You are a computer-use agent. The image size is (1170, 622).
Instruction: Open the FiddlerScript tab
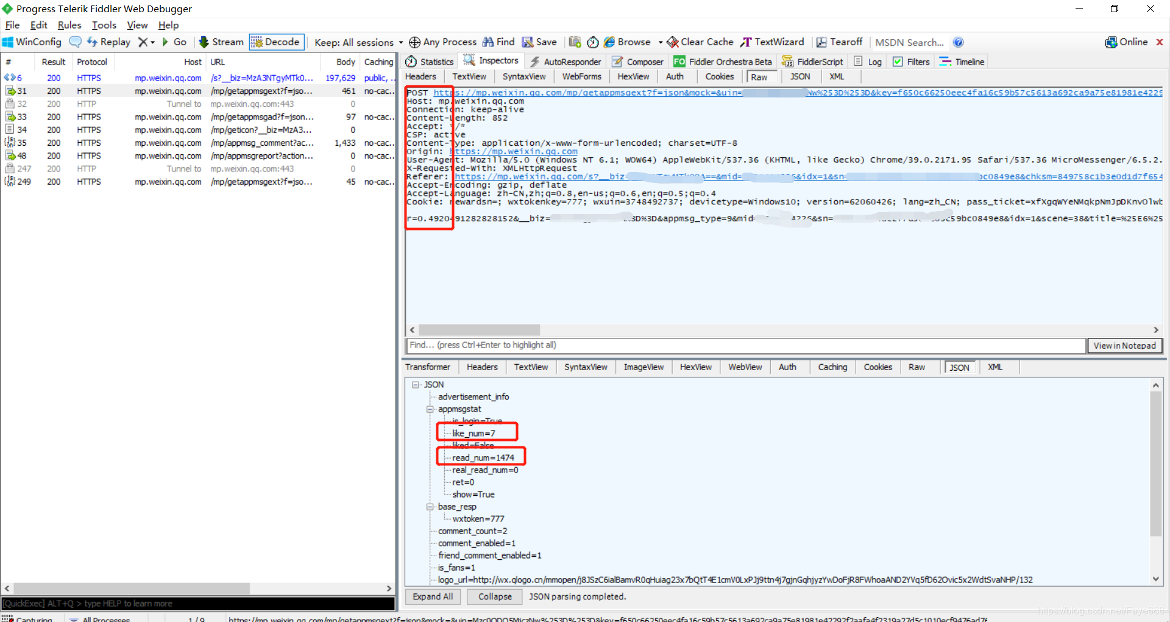[813, 62]
